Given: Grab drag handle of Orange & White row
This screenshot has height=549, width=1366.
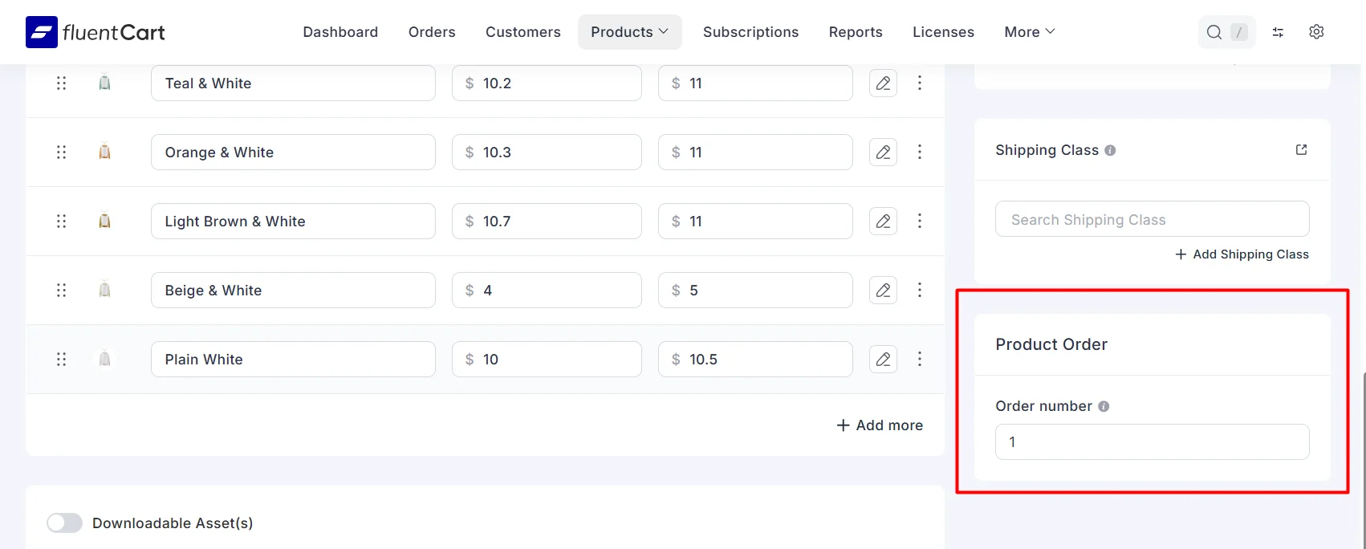Looking at the screenshot, I should click(x=61, y=152).
